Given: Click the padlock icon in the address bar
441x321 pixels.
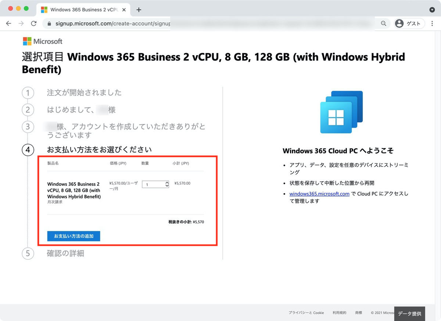Looking at the screenshot, I should [x=50, y=24].
